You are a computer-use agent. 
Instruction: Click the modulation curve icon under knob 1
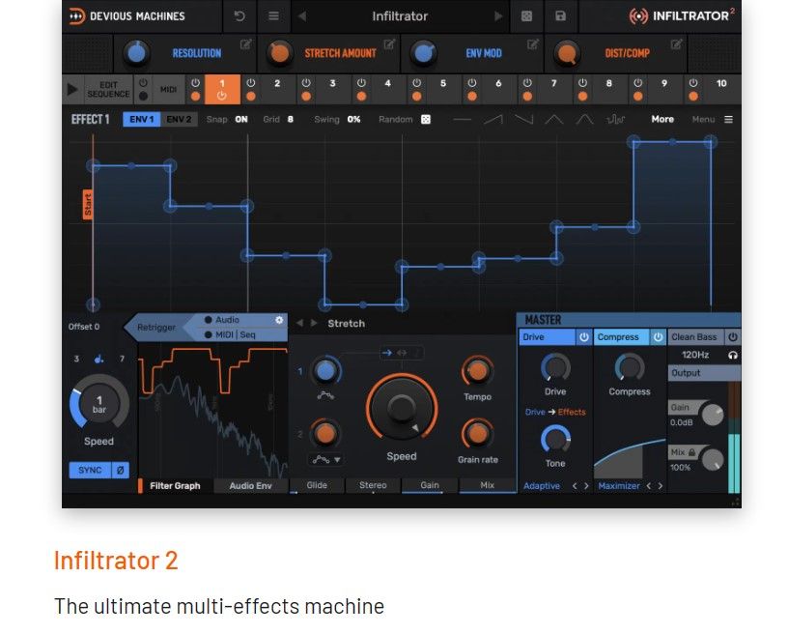pyautogui.click(x=325, y=395)
